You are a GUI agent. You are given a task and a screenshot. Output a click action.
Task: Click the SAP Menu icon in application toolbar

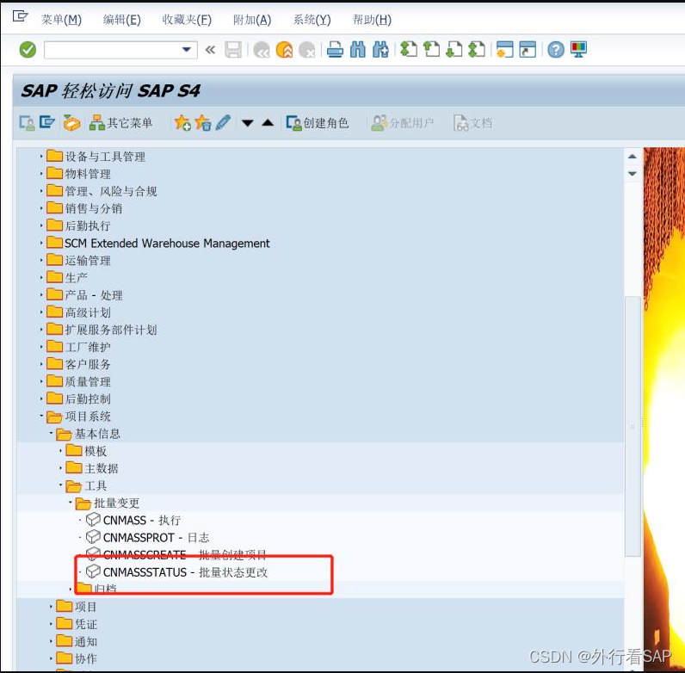tap(47, 123)
